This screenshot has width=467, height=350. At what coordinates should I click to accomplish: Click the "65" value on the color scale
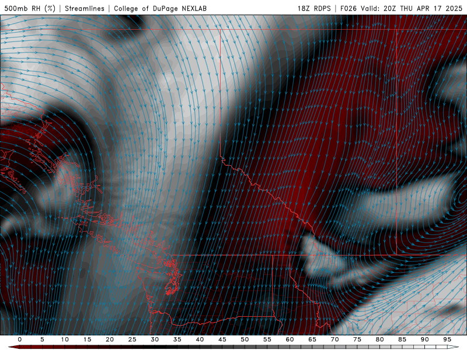point(312,339)
